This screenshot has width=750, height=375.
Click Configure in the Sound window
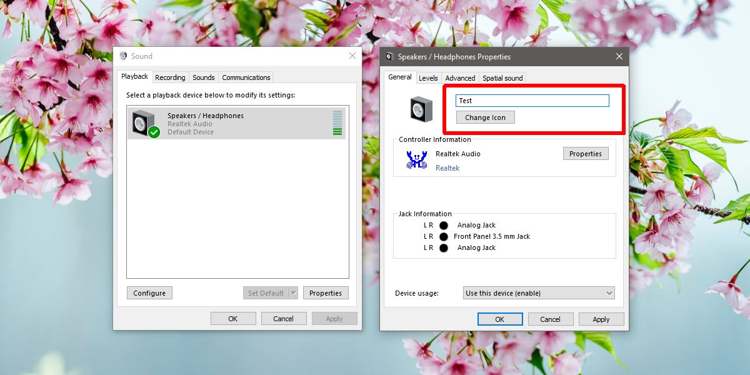[149, 293]
